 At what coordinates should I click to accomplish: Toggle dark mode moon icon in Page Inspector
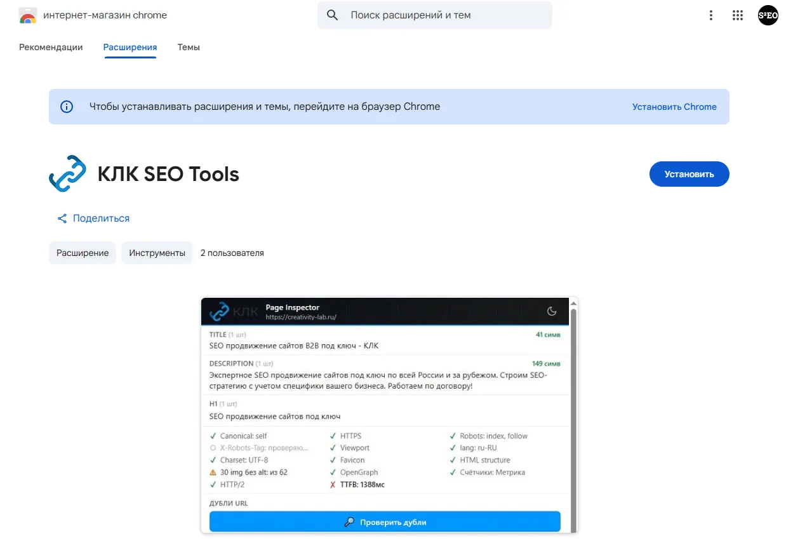click(552, 311)
